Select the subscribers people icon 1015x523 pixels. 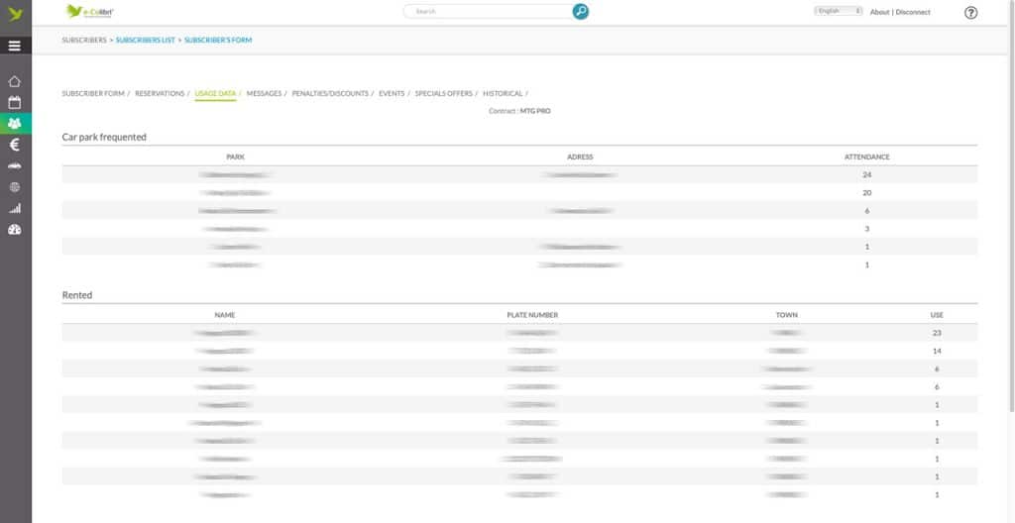click(x=15, y=123)
